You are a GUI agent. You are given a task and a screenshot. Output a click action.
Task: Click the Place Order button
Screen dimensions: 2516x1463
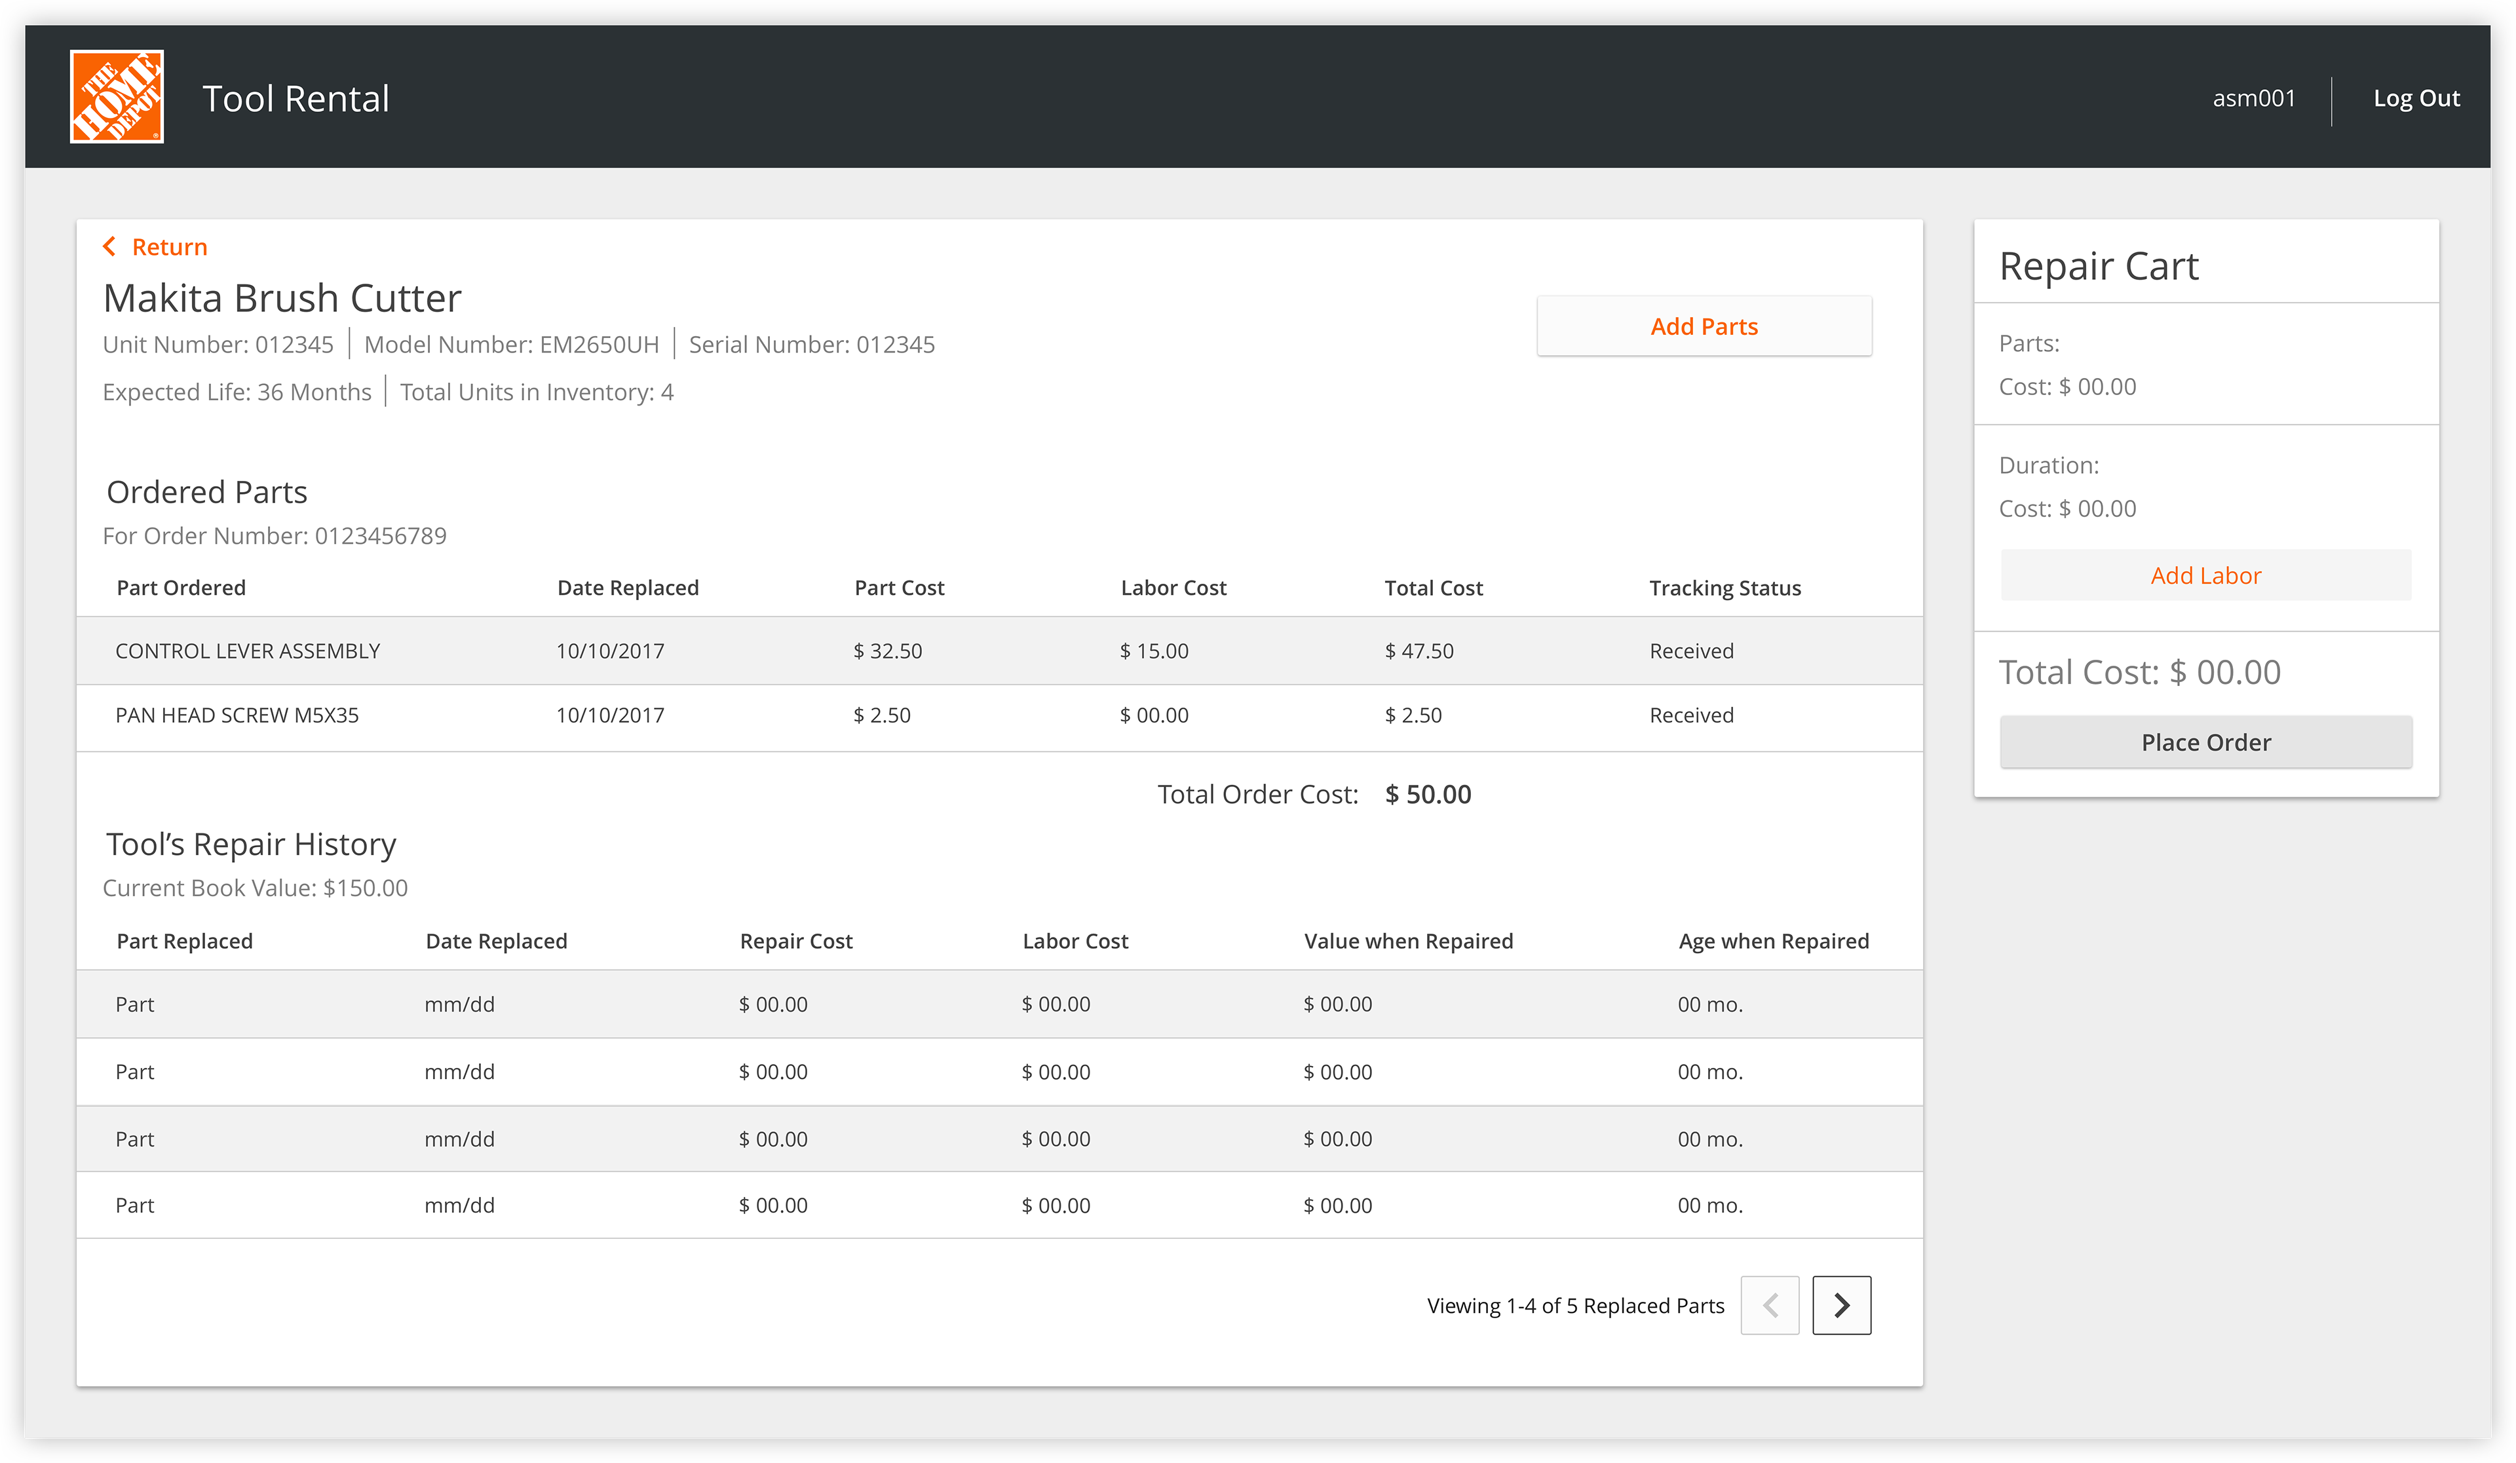(2205, 742)
